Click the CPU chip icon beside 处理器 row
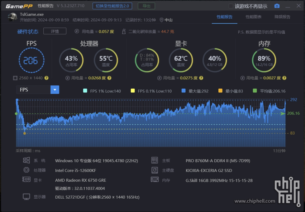 tap(26, 170)
